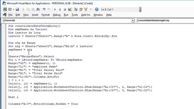Open the Add-Ins menu
This screenshot has width=194, height=109.
(85, 15)
